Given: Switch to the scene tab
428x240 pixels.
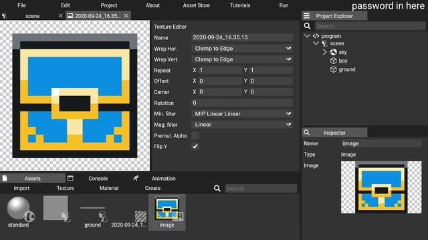Looking at the screenshot, I should 33,16.
